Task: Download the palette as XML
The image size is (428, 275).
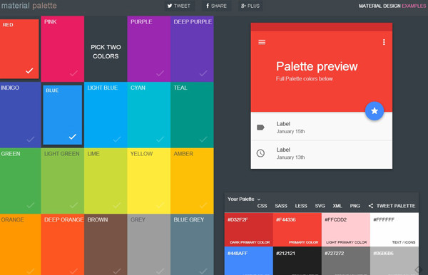Action: [337, 206]
